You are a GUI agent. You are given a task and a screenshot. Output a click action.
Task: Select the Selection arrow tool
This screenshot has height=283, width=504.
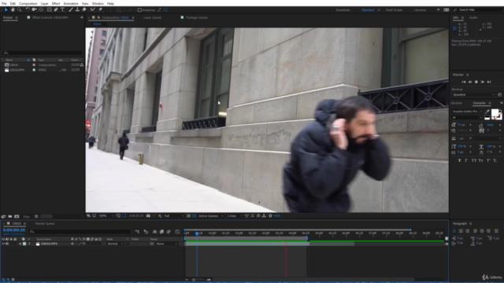click(6, 10)
